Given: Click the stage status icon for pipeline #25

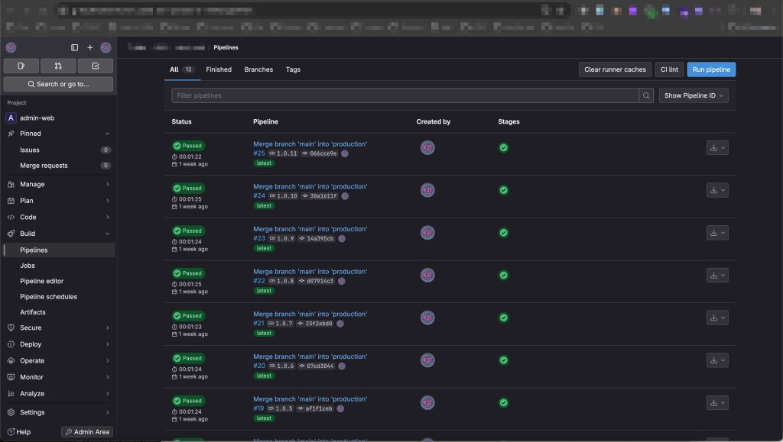Looking at the screenshot, I should [503, 147].
